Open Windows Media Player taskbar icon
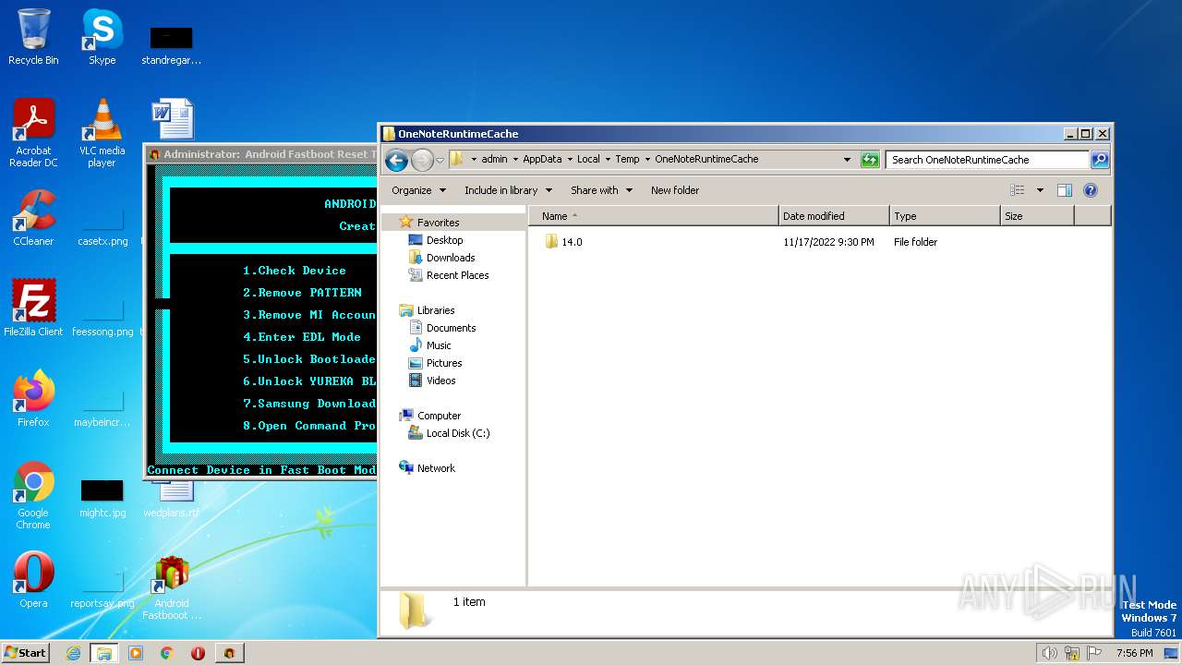 pyautogui.click(x=136, y=653)
